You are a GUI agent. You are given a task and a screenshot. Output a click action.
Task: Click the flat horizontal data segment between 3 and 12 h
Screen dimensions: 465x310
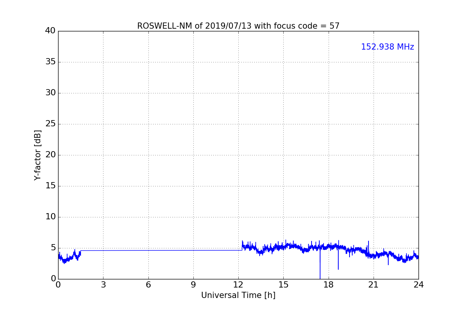[x=161, y=250]
